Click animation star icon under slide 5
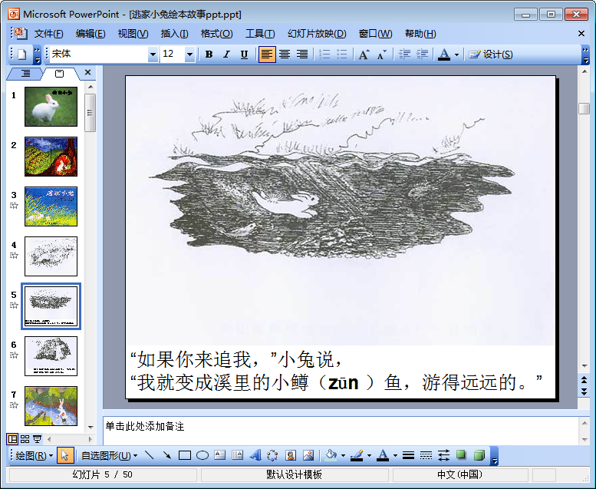 [14, 306]
